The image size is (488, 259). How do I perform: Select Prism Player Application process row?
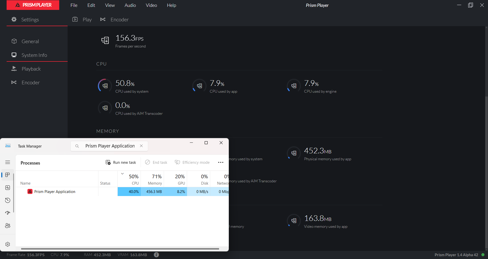(122, 191)
